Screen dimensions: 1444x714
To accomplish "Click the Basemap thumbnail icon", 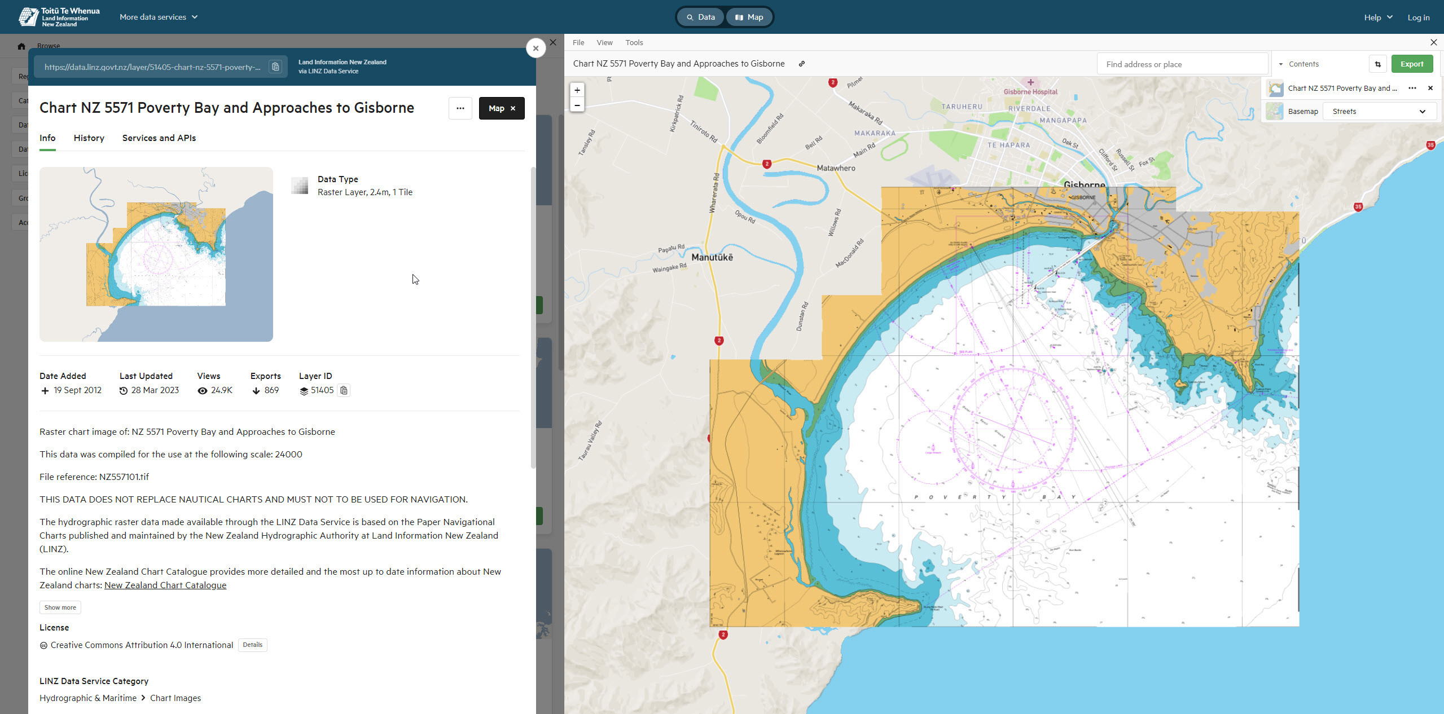I will pos(1275,111).
